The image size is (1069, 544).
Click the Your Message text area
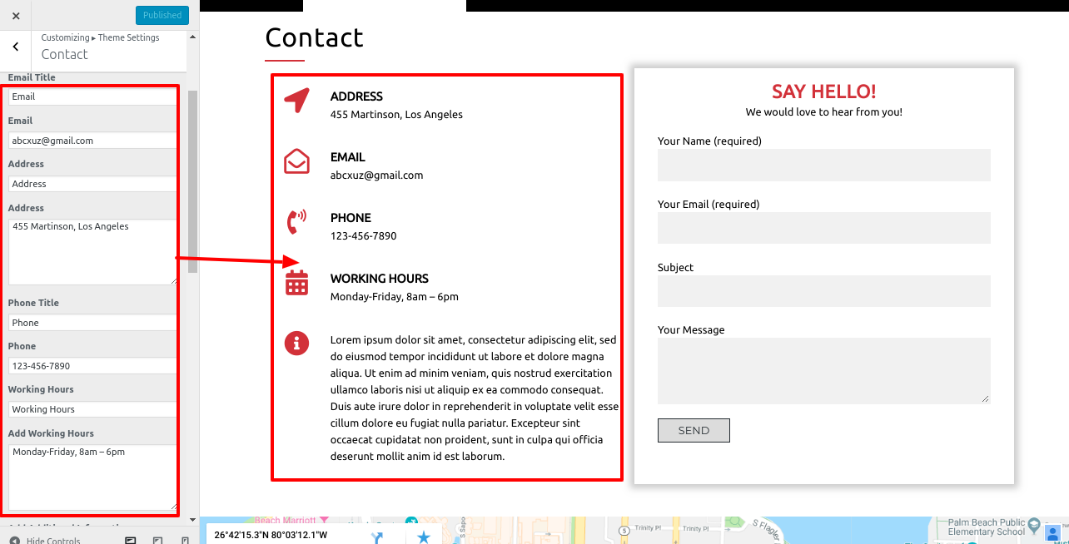coord(823,370)
